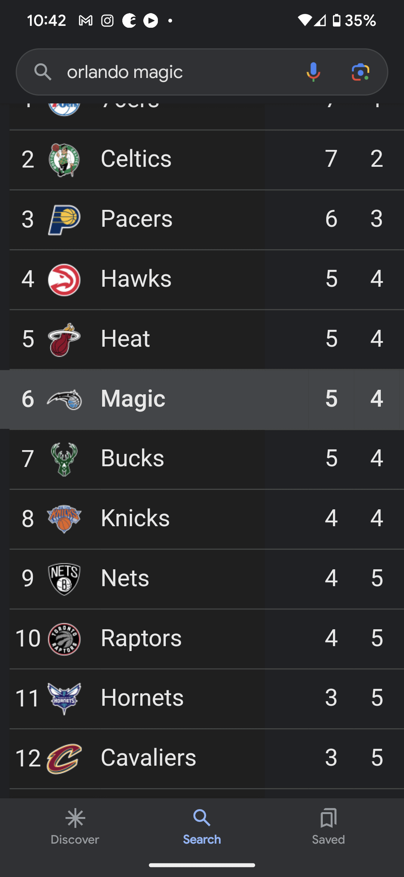
Task: Tap the Hawks team logo
Action: 64,280
